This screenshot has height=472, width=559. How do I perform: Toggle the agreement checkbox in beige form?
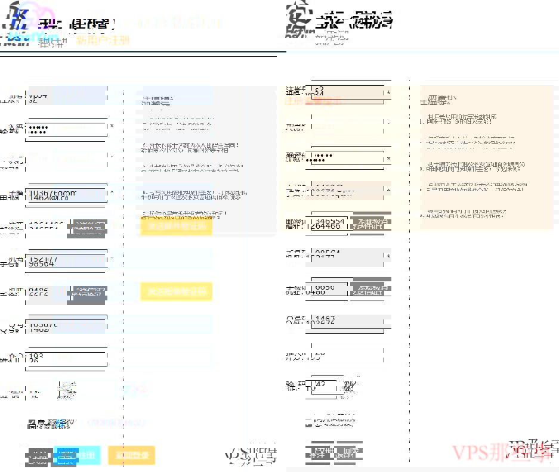click(309, 423)
